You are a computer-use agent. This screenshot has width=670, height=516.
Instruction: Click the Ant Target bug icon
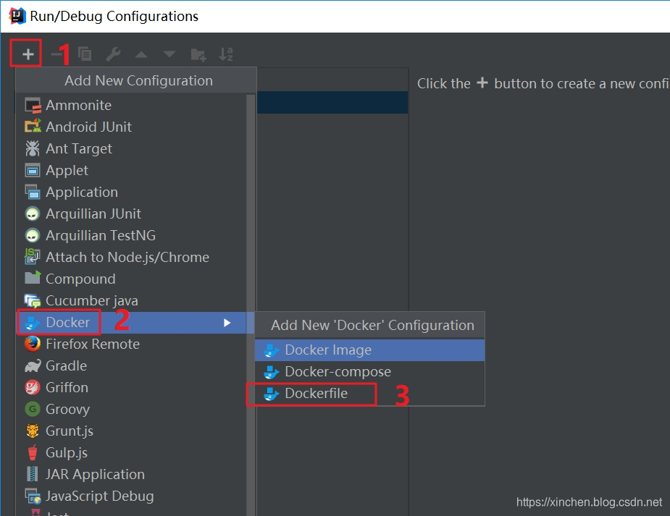(33, 148)
